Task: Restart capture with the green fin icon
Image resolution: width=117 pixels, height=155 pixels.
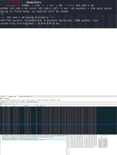Action: [x=5, y=102]
